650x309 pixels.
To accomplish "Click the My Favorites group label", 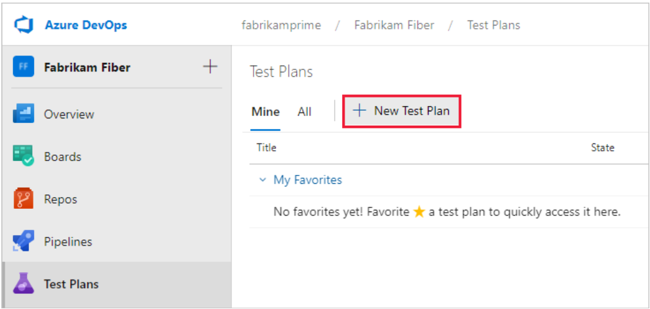I will click(x=307, y=180).
